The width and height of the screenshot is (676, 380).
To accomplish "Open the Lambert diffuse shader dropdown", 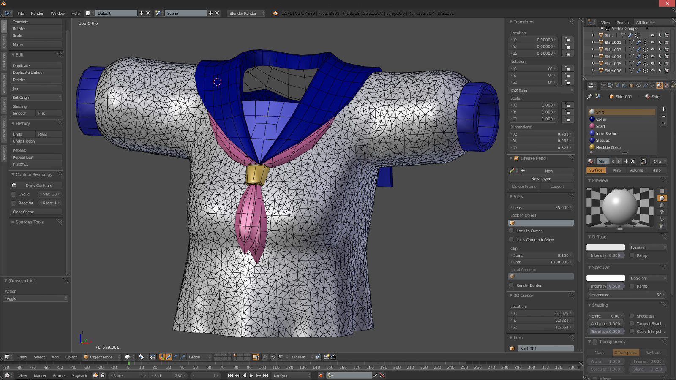I will tap(648, 248).
